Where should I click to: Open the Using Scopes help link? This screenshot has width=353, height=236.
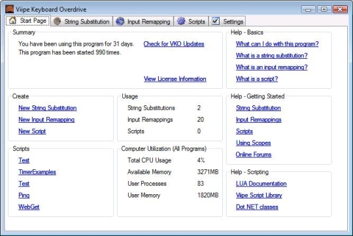click(x=253, y=143)
